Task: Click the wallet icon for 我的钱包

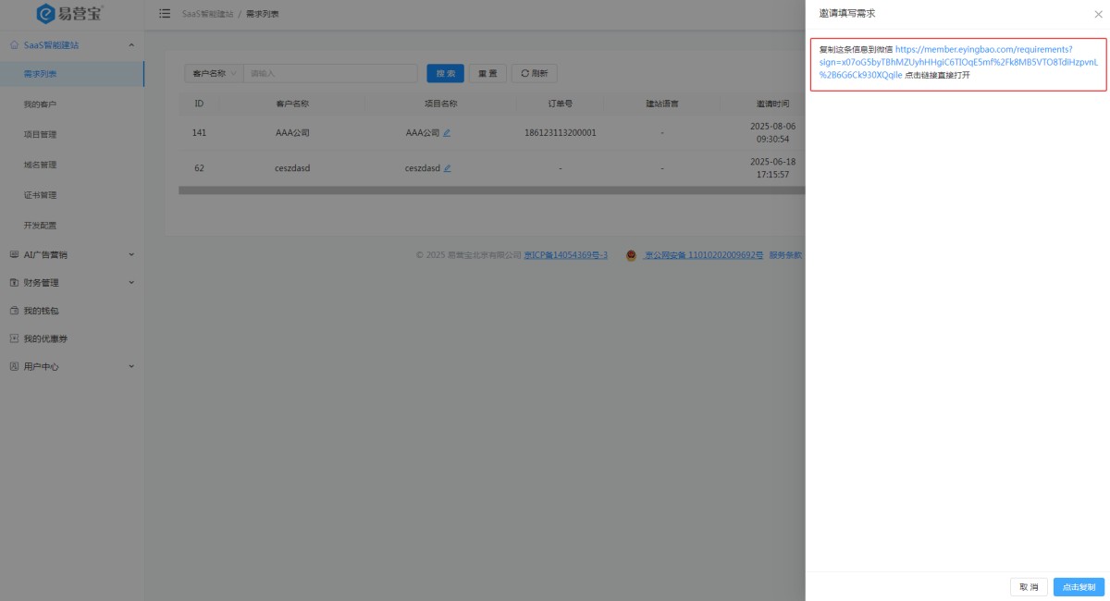Action: pos(14,311)
